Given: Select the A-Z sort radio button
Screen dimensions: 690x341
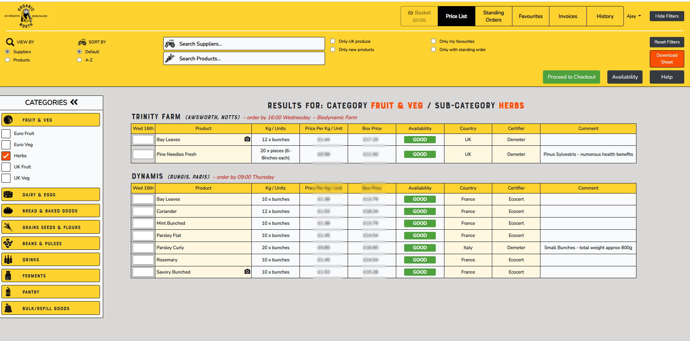Looking at the screenshot, I should tap(79, 60).
